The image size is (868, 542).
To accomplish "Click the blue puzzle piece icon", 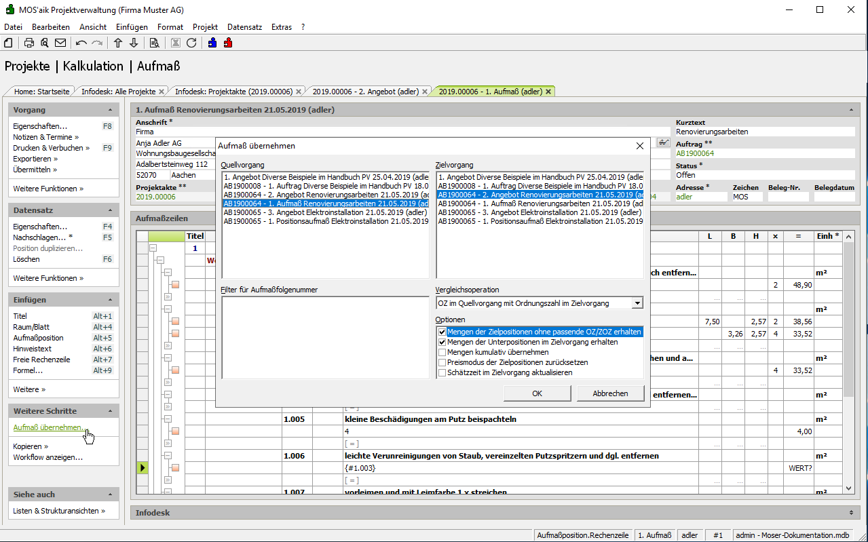I will tap(212, 43).
